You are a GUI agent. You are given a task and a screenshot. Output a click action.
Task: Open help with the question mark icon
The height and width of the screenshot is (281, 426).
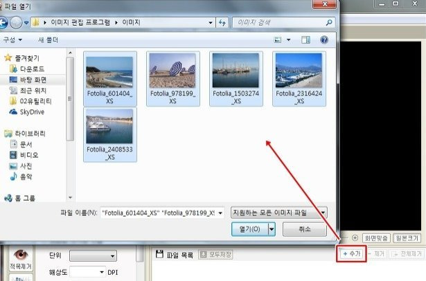point(324,40)
